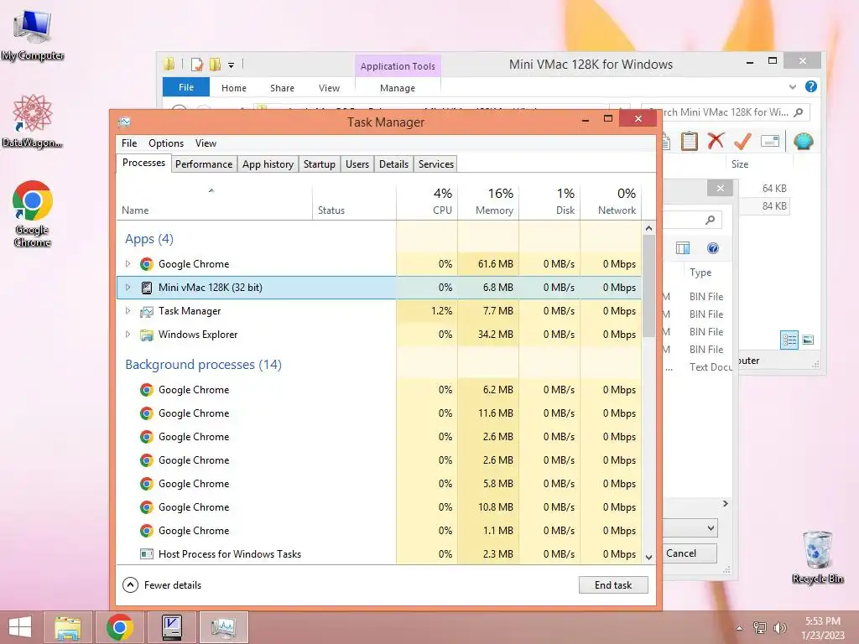Expand the Explorer ribbon chevron
The image size is (859, 644).
(792, 86)
